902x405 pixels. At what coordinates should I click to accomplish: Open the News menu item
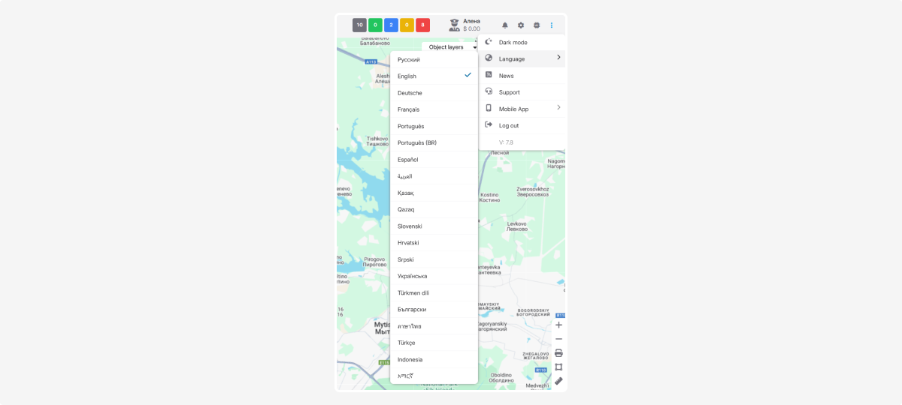pos(507,76)
